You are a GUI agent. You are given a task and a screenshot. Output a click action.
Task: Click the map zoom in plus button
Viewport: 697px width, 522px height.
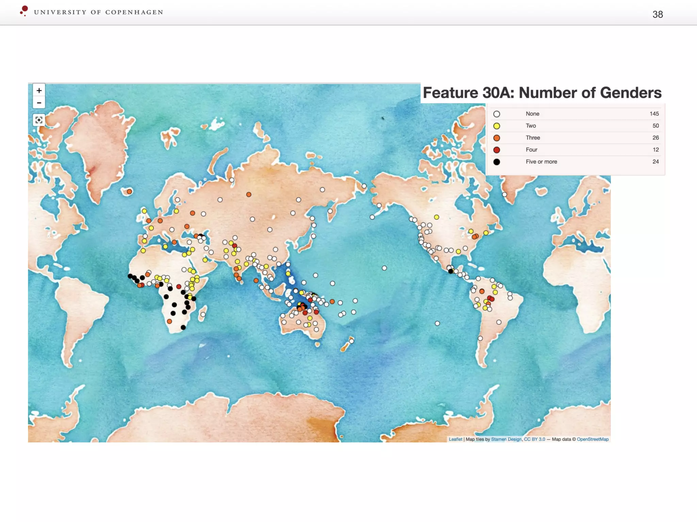pos(39,90)
